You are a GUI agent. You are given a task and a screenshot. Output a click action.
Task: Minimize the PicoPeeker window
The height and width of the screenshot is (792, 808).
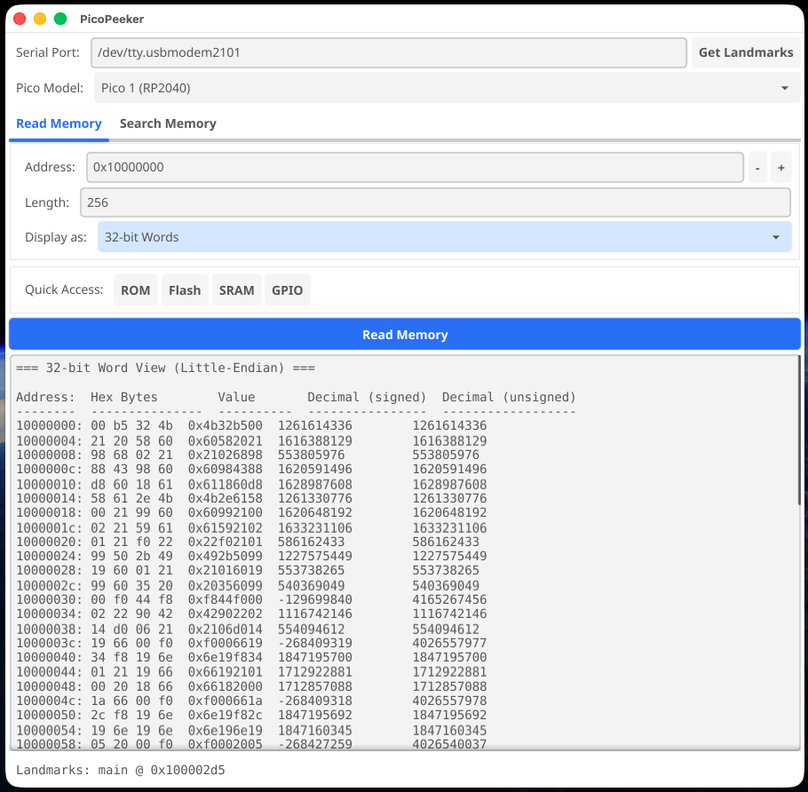tap(40, 19)
